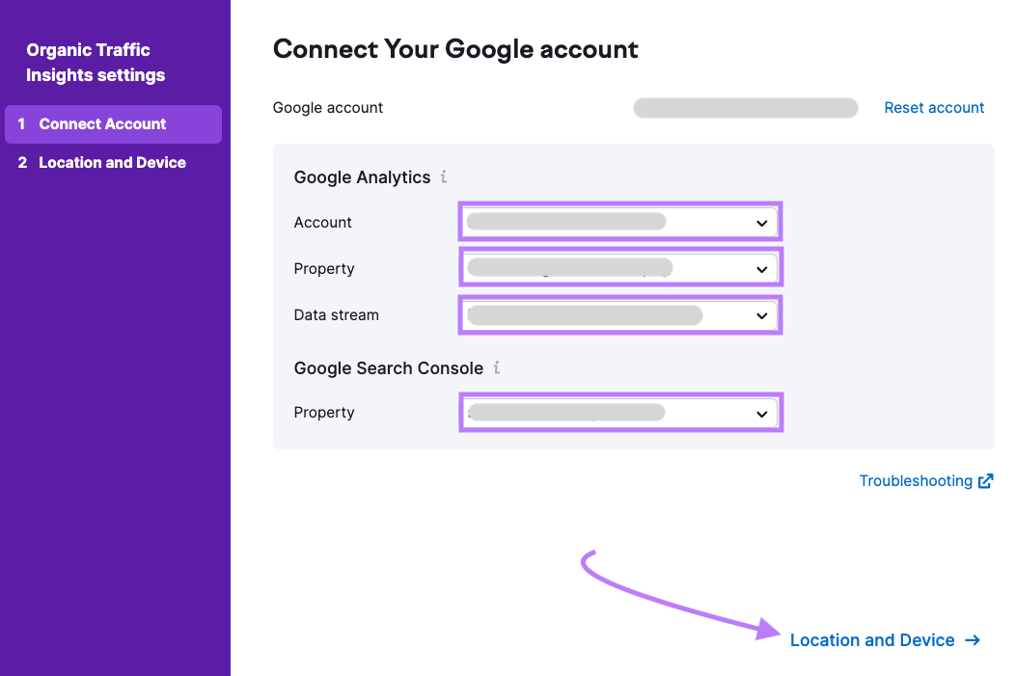Click the Reset account link
This screenshot has width=1015, height=676.
coord(933,107)
